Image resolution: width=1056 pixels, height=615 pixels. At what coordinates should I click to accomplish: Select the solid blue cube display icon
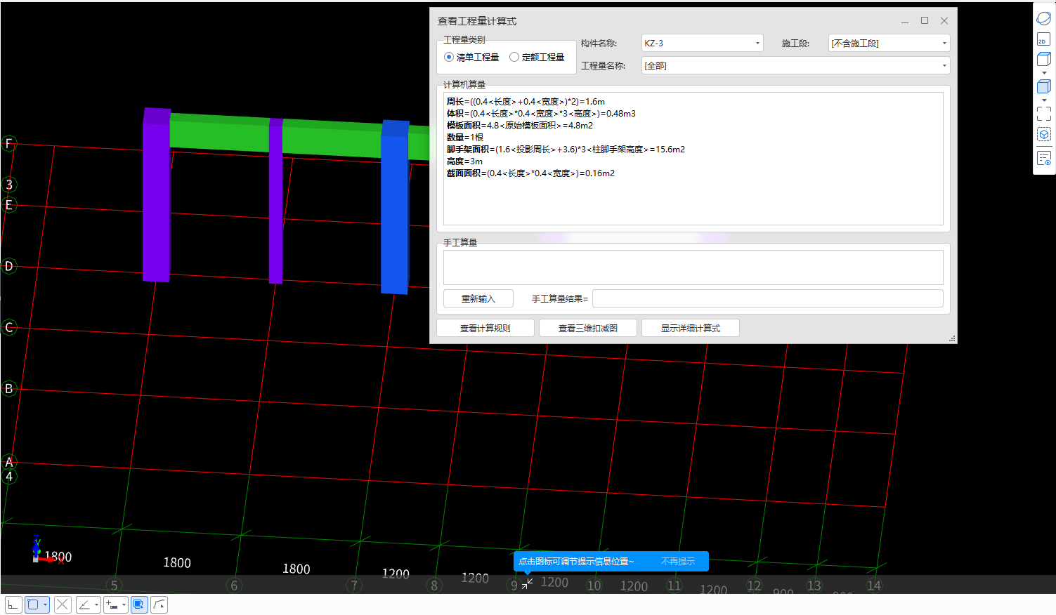(x=1044, y=86)
